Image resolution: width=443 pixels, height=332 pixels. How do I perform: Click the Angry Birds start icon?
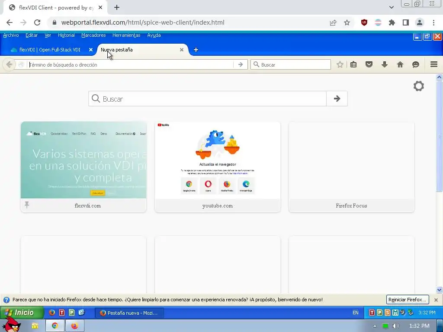(x=11, y=325)
